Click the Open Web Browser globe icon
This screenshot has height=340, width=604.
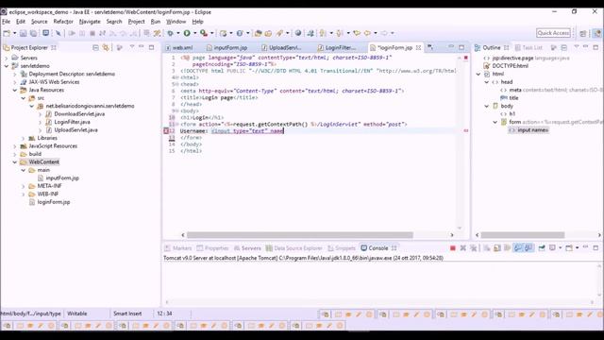point(298,33)
